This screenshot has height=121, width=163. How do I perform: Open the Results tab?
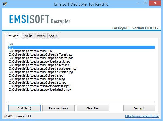[28, 36]
